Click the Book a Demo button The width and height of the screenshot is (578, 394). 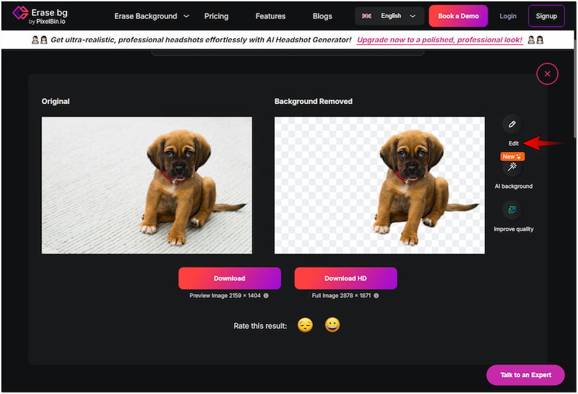pos(458,16)
